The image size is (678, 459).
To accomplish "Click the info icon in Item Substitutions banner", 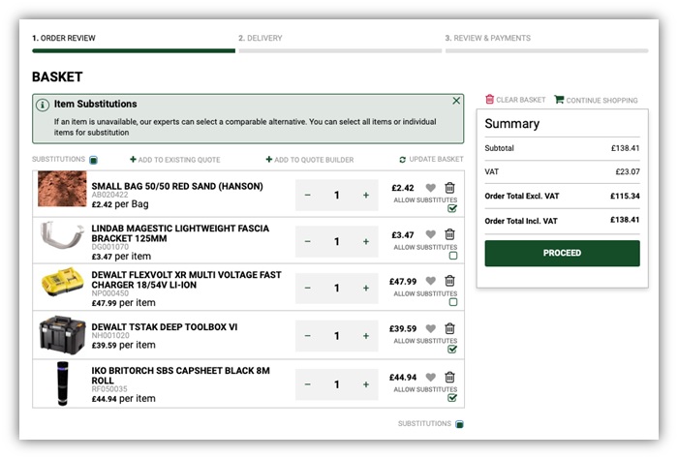I will tap(43, 105).
